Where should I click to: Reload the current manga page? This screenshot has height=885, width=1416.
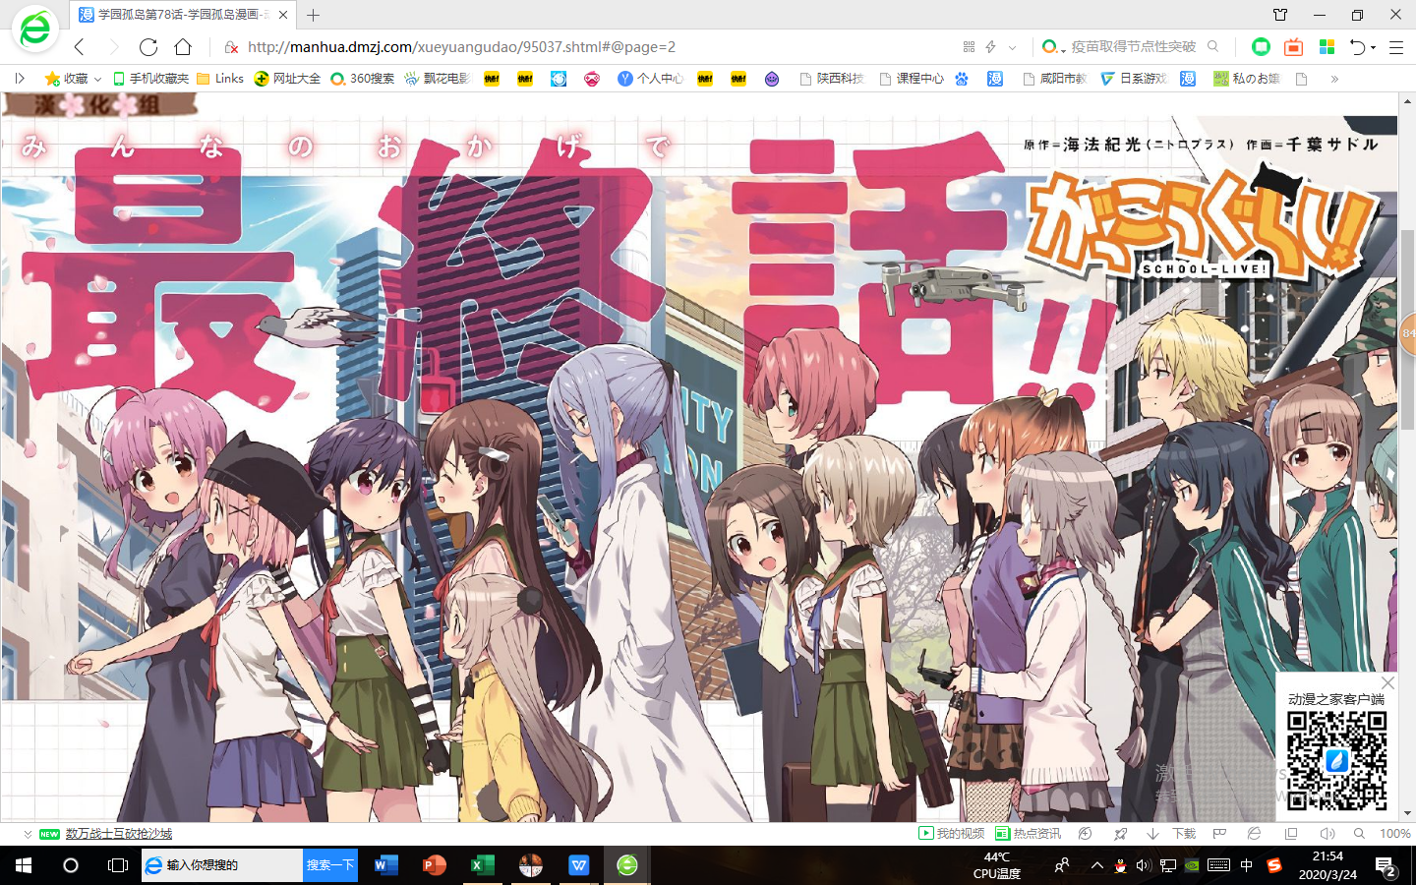(x=148, y=47)
